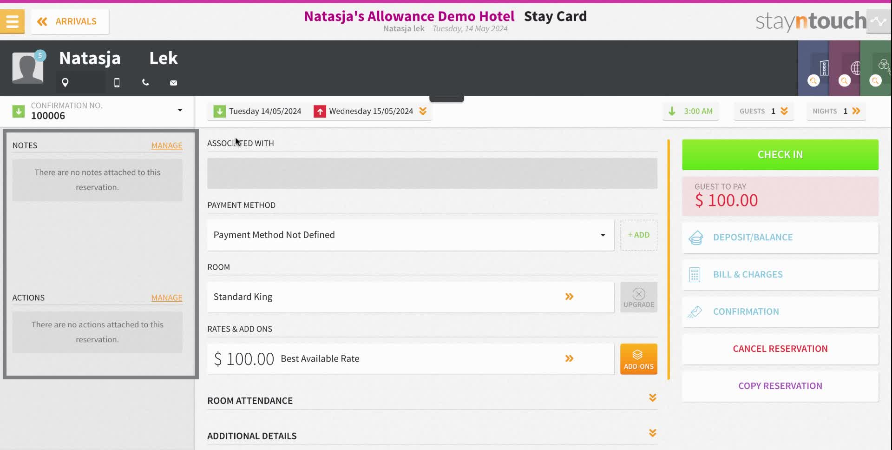This screenshot has height=450, width=892.
Task: Open the group circles card icon
Action: (x=884, y=65)
